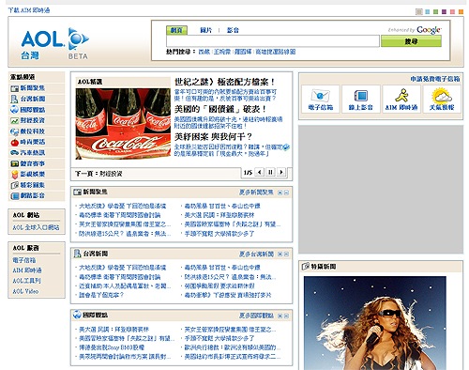Switch to the 圖片 search tab
469x370 pixels.
(x=205, y=30)
